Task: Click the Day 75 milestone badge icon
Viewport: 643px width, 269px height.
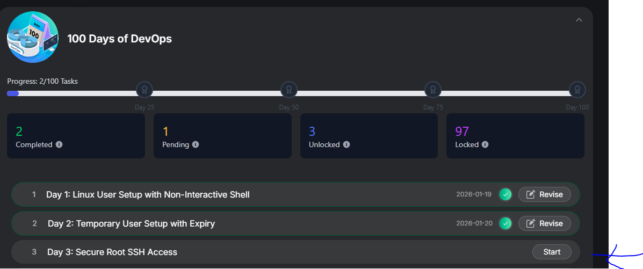Action: pyautogui.click(x=433, y=89)
